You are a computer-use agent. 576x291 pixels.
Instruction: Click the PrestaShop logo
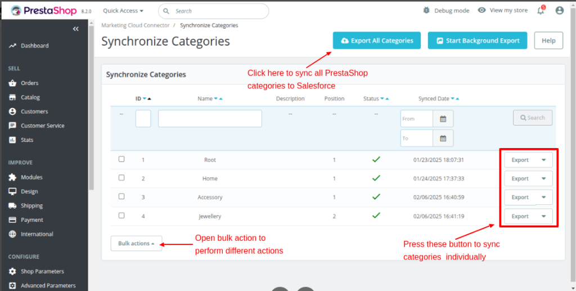point(44,11)
